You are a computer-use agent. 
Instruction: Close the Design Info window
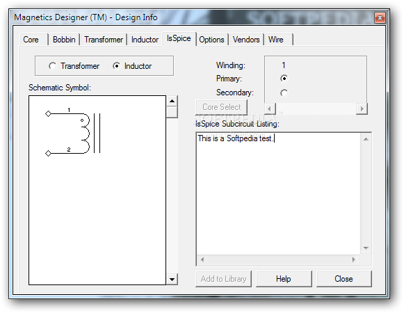(380, 18)
